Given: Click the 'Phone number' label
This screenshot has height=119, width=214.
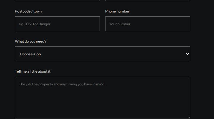Looking at the screenshot, I should [x=117, y=11].
